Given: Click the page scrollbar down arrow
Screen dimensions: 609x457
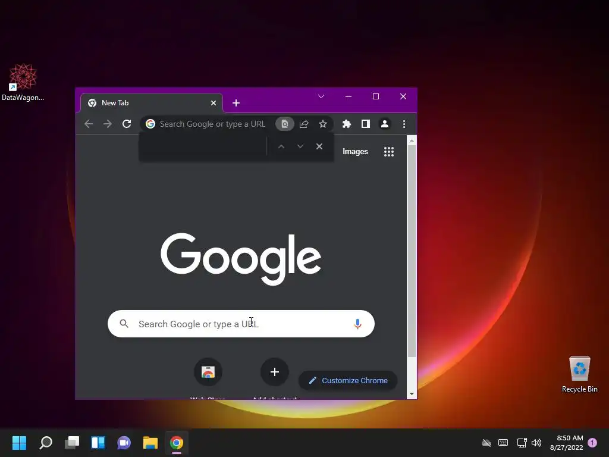Looking at the screenshot, I should point(412,394).
